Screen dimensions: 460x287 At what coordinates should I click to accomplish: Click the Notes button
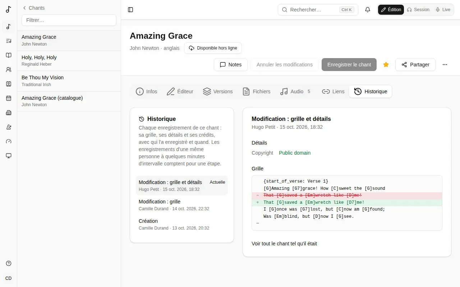(231, 65)
